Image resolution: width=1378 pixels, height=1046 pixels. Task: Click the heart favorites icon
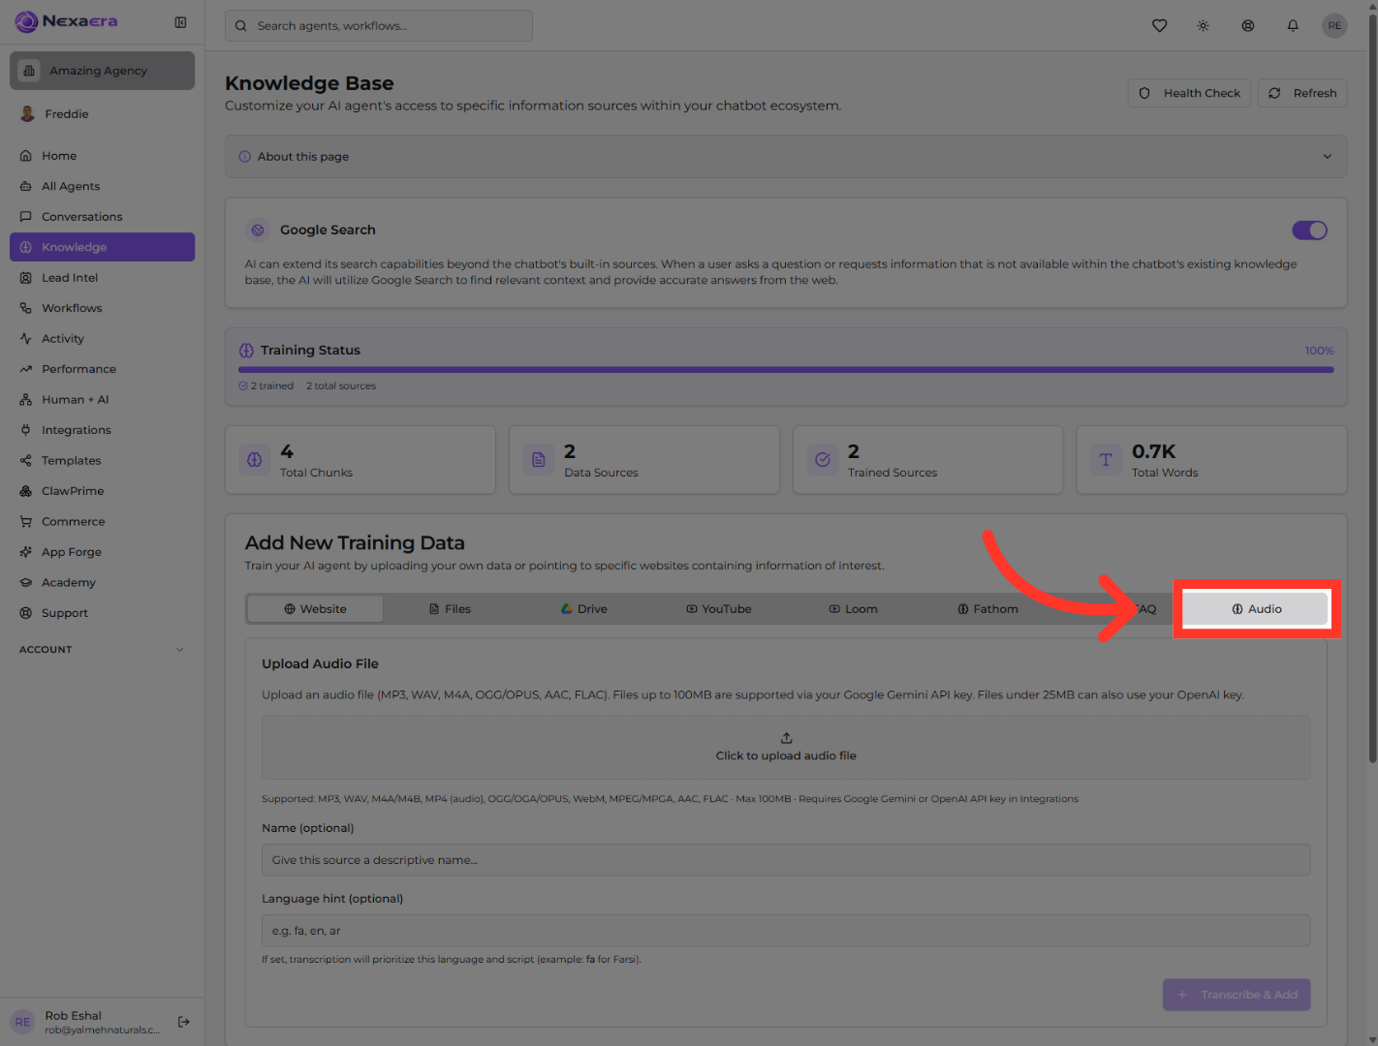[x=1159, y=26]
